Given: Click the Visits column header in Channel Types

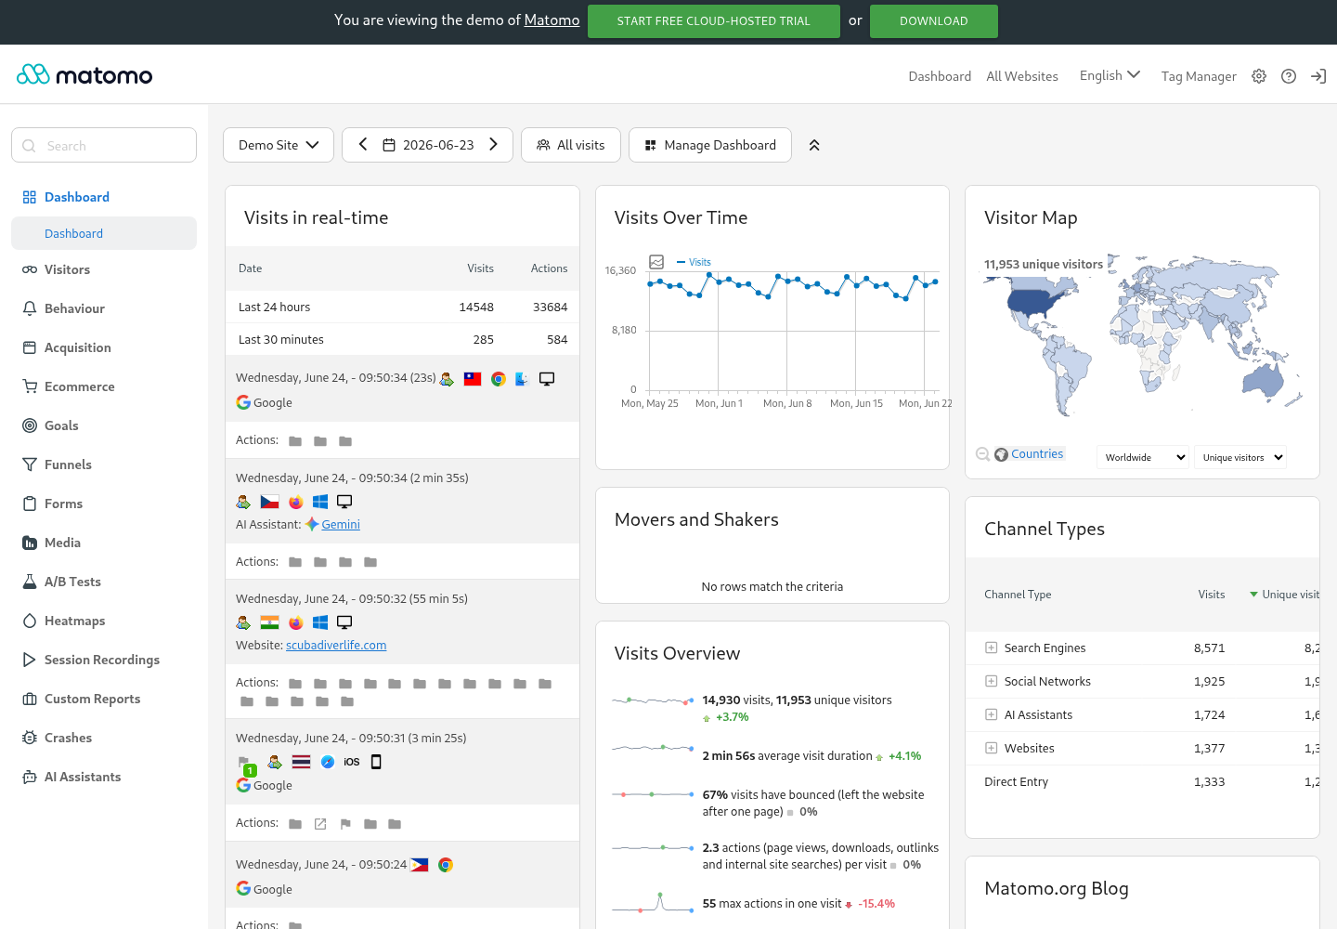Looking at the screenshot, I should [1212, 595].
